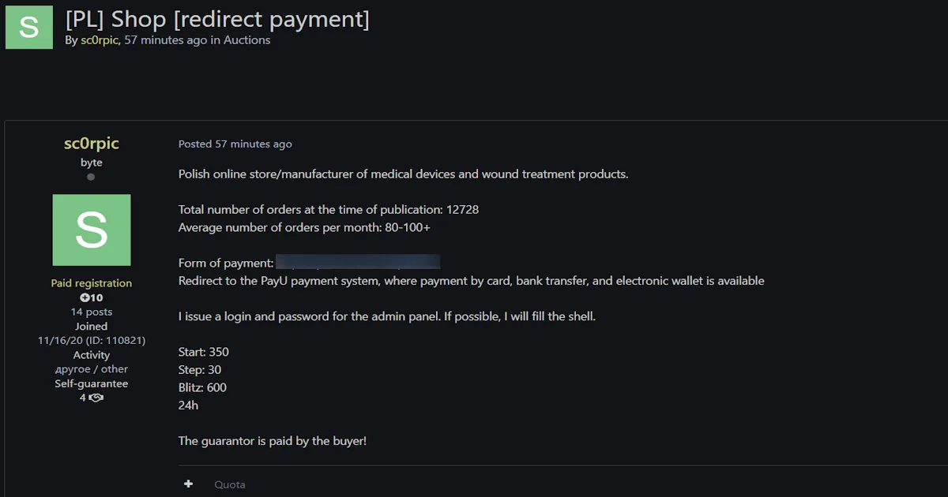The image size is (948, 497).
Task: Click the "byte" rank under username
Action: coord(92,163)
